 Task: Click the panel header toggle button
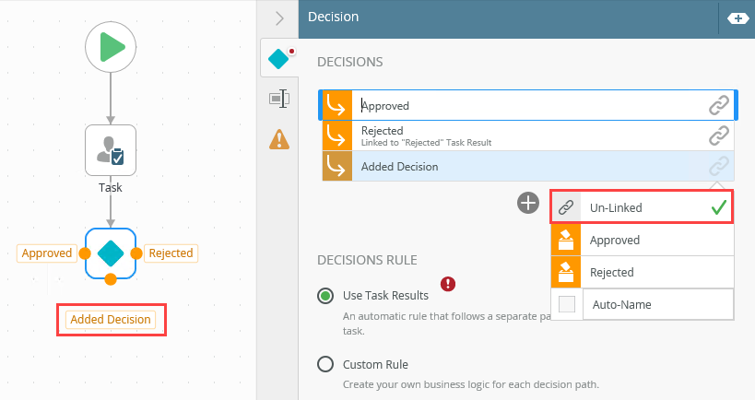pyautogui.click(x=737, y=18)
